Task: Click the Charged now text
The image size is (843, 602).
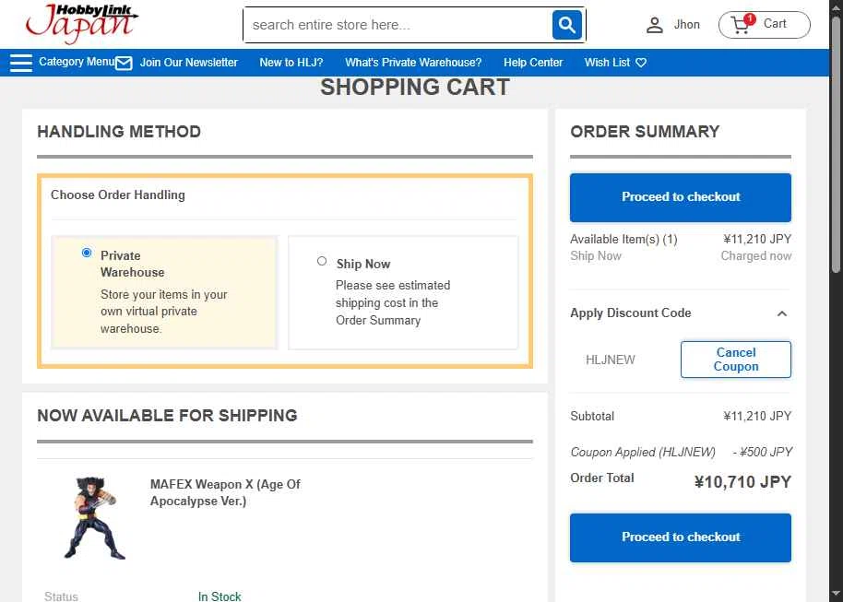Action: (755, 256)
